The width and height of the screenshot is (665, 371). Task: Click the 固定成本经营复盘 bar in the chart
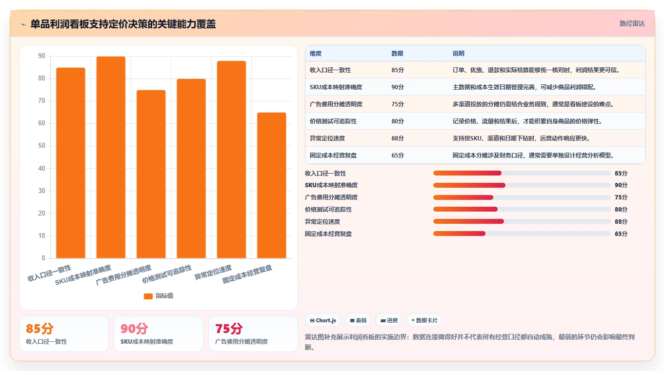(x=271, y=185)
